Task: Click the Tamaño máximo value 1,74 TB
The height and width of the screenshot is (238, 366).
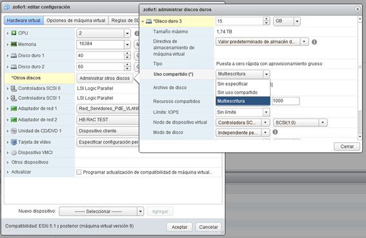Action: pos(224,32)
